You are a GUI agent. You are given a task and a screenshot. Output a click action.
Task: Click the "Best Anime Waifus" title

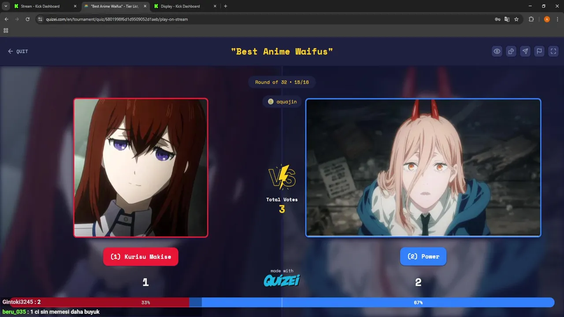tap(282, 52)
